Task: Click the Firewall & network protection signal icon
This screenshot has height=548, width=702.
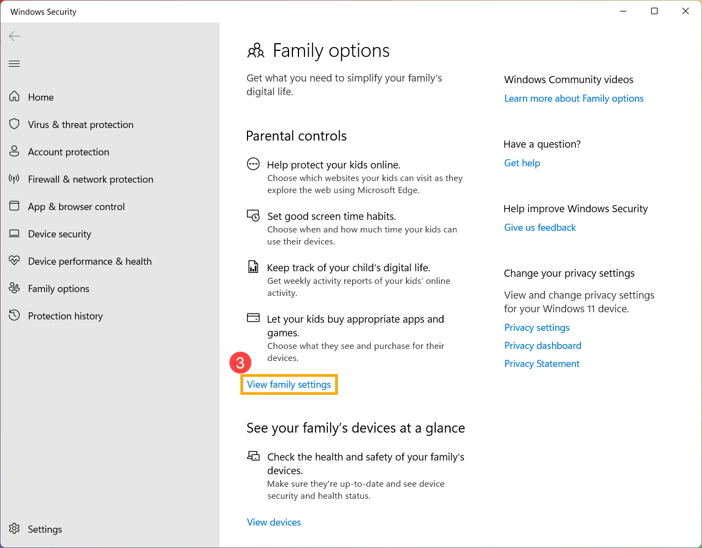Action: click(x=14, y=179)
